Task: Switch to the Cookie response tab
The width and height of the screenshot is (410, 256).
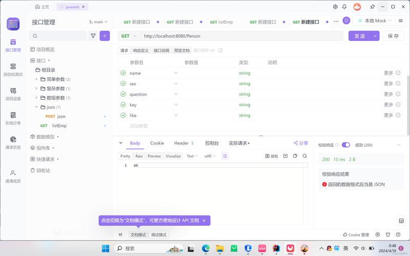Action: point(157,143)
